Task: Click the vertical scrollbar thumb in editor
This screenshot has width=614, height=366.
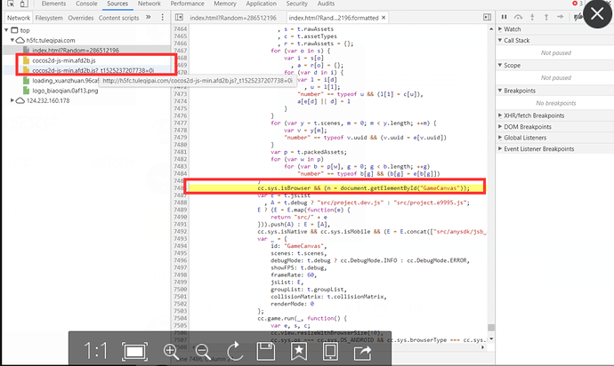Action: (491, 327)
